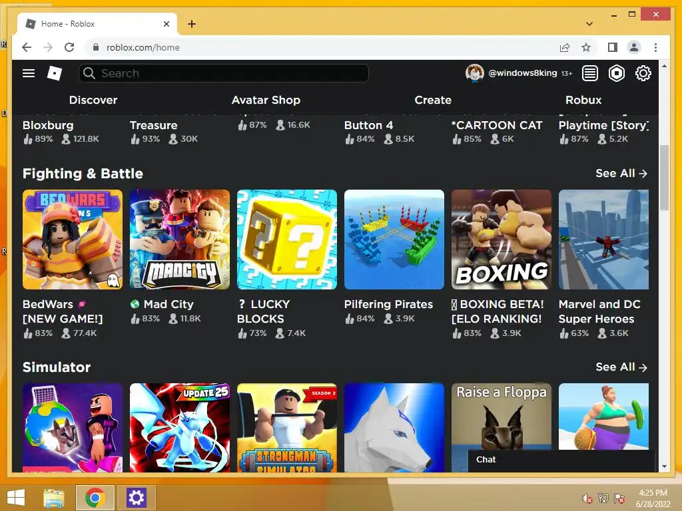682x511 pixels.
Task: Open the Roblox hamburger navigation menu
Action: (29, 73)
